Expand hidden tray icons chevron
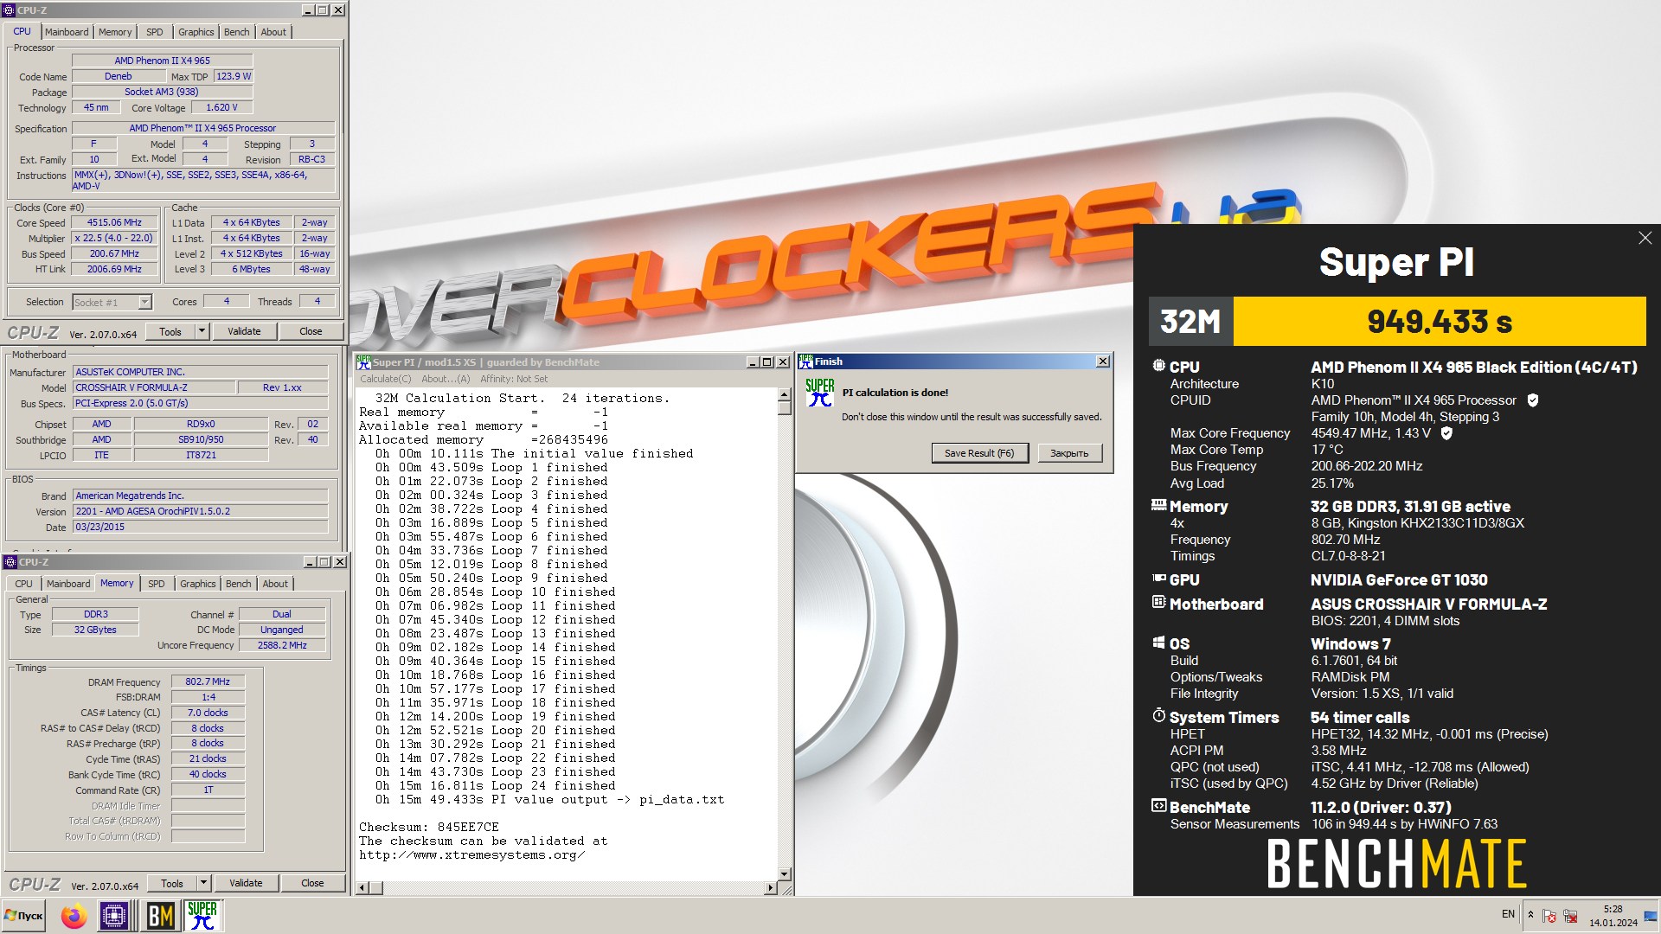This screenshot has height=934, width=1661. pyautogui.click(x=1530, y=915)
